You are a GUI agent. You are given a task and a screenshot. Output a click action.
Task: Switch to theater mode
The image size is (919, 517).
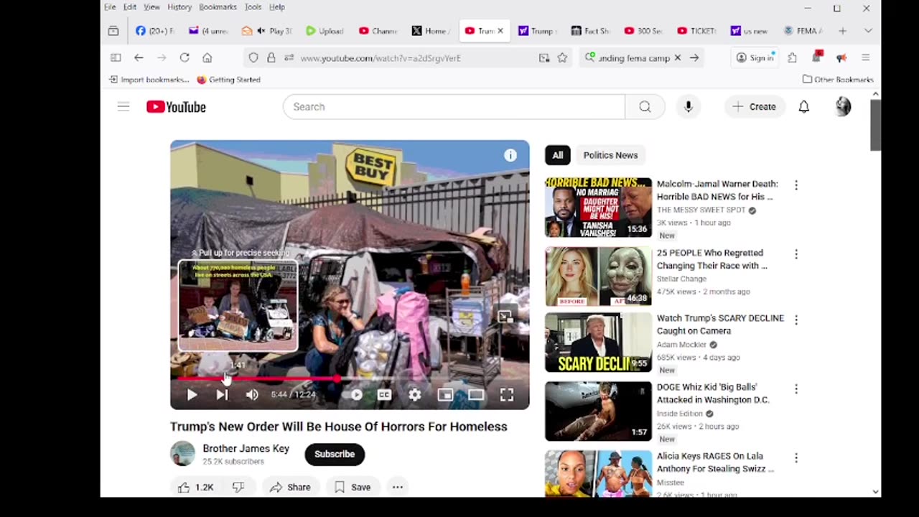coord(475,394)
